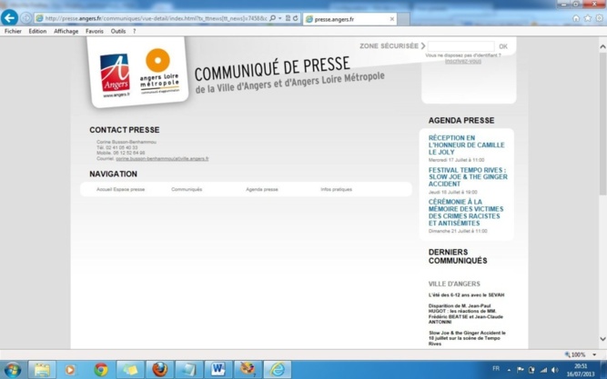Click the browser forward arrow button
The height and width of the screenshot is (379, 607).
pos(25,18)
